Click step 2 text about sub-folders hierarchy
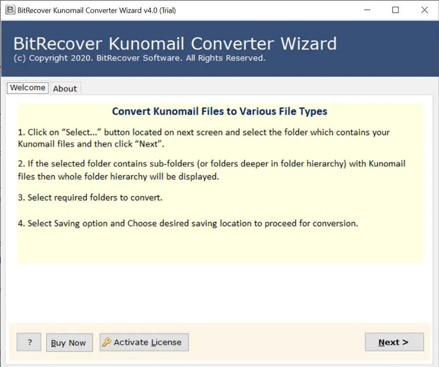439x367 pixels. 211,170
